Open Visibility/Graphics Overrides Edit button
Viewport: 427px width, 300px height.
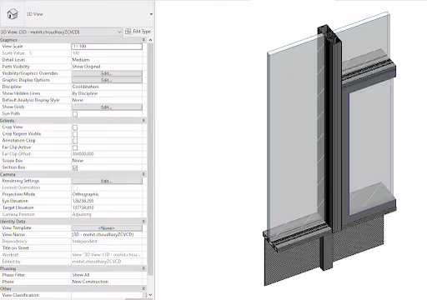107,73
